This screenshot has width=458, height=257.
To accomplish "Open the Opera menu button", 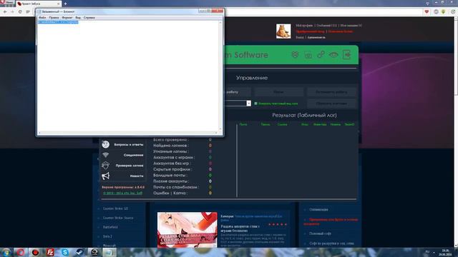I will tap(7, 2).
